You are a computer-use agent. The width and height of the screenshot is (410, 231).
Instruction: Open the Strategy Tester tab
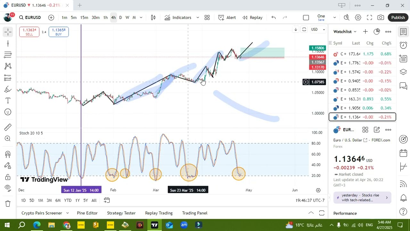point(121,213)
